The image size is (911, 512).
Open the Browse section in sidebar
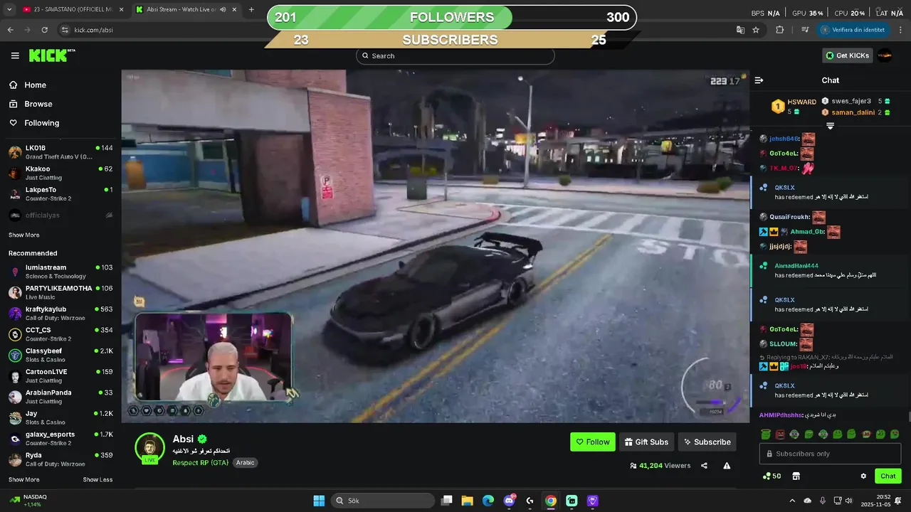click(38, 104)
